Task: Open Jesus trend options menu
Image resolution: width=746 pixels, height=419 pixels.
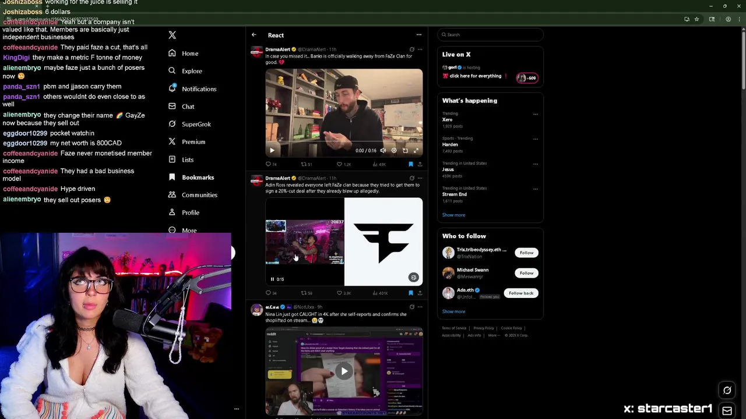Action: [x=535, y=164]
